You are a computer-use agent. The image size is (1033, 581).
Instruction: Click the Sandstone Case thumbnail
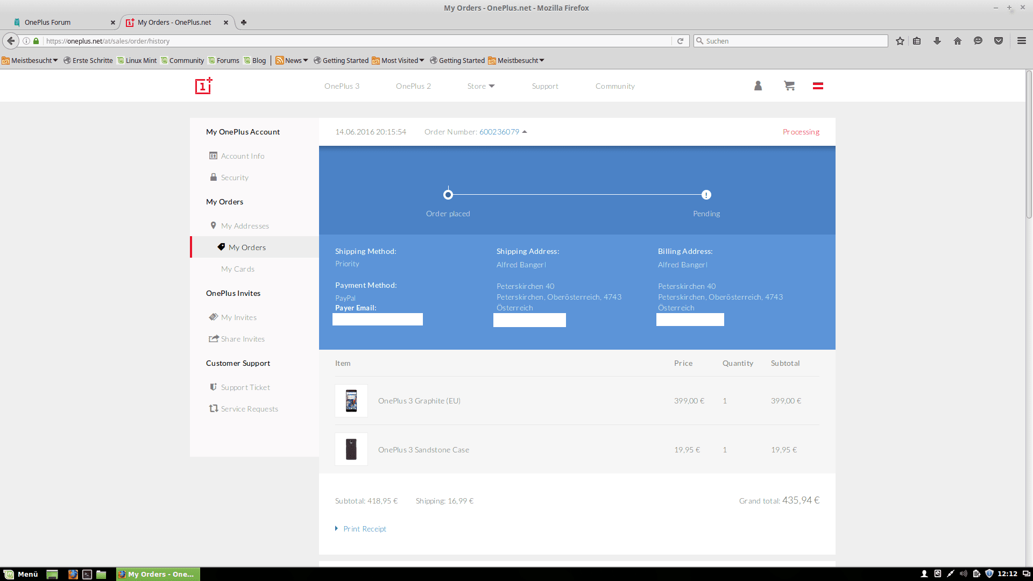tap(351, 449)
